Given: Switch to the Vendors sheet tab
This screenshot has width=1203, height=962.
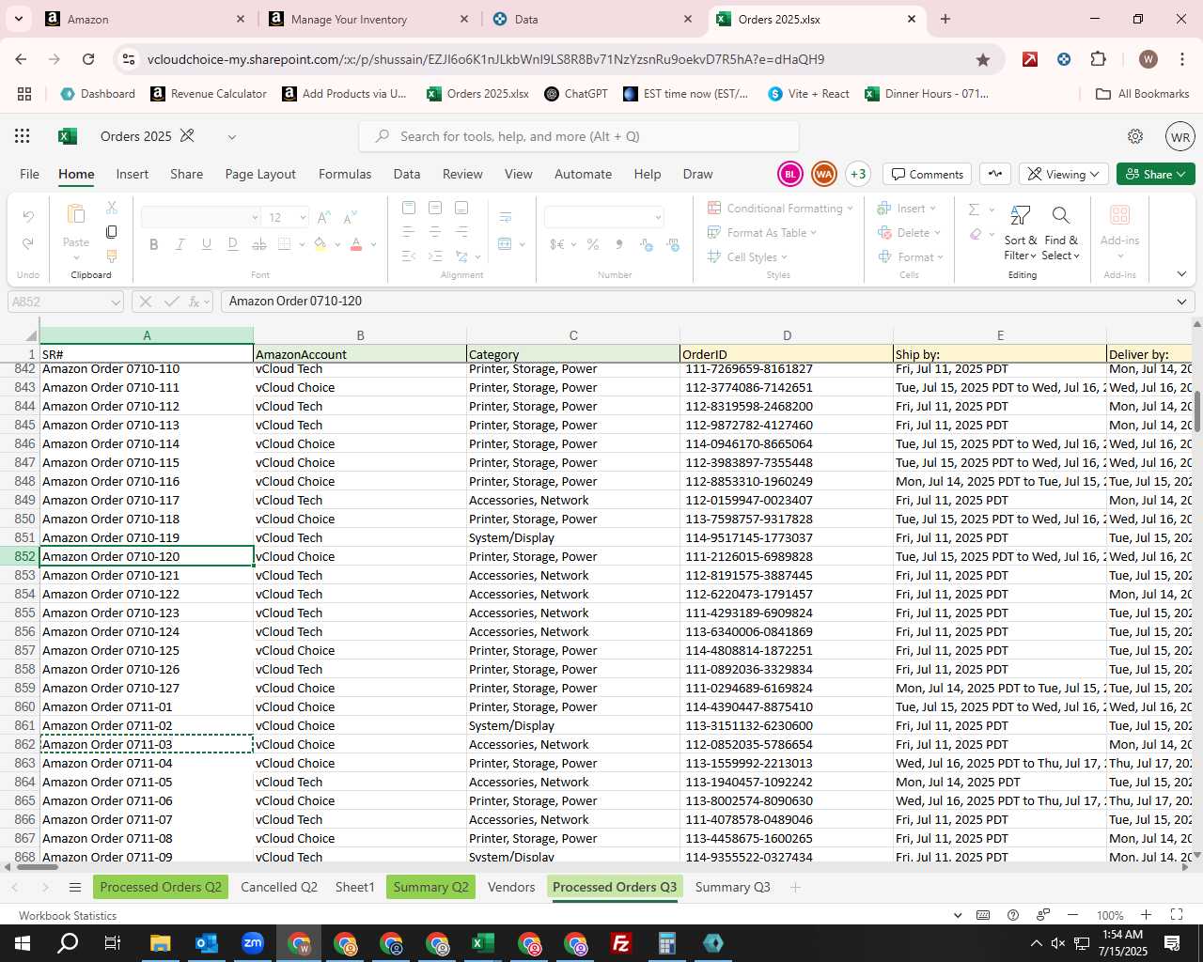Looking at the screenshot, I should click(x=511, y=887).
